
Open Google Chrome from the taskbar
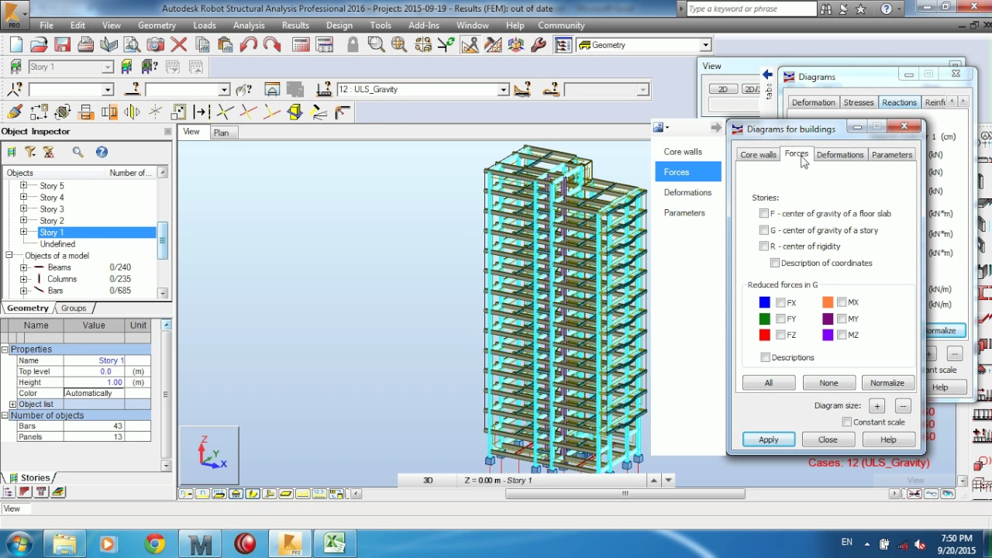155,543
